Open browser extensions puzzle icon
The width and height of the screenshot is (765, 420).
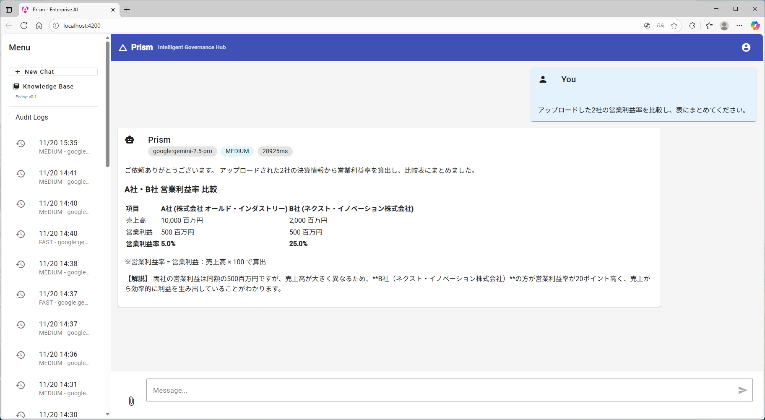692,26
